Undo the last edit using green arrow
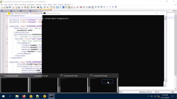 (32, 7)
